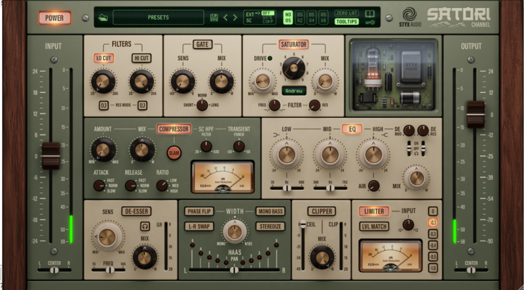Toggle the TOOLTIPS option

coord(346,22)
